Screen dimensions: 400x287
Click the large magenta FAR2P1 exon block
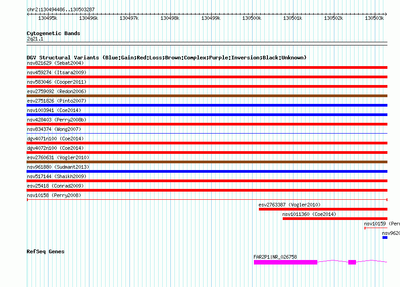click(285, 262)
